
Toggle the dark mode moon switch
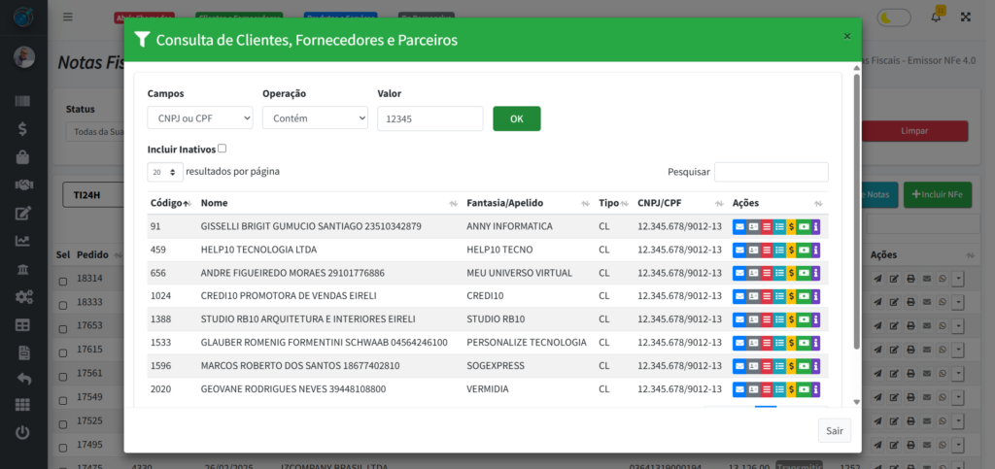(x=894, y=17)
